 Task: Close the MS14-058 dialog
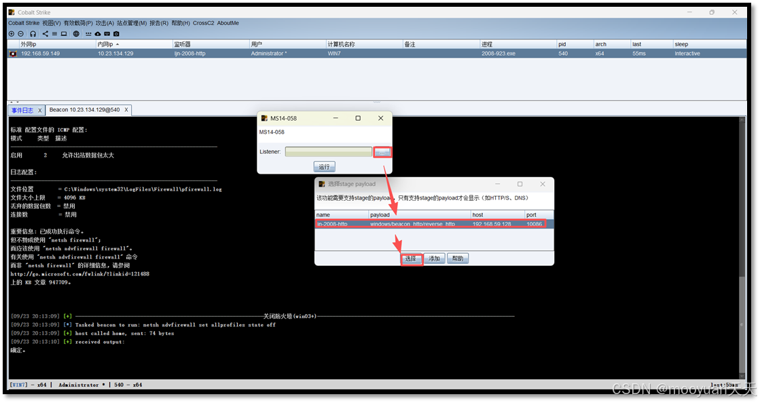380,118
